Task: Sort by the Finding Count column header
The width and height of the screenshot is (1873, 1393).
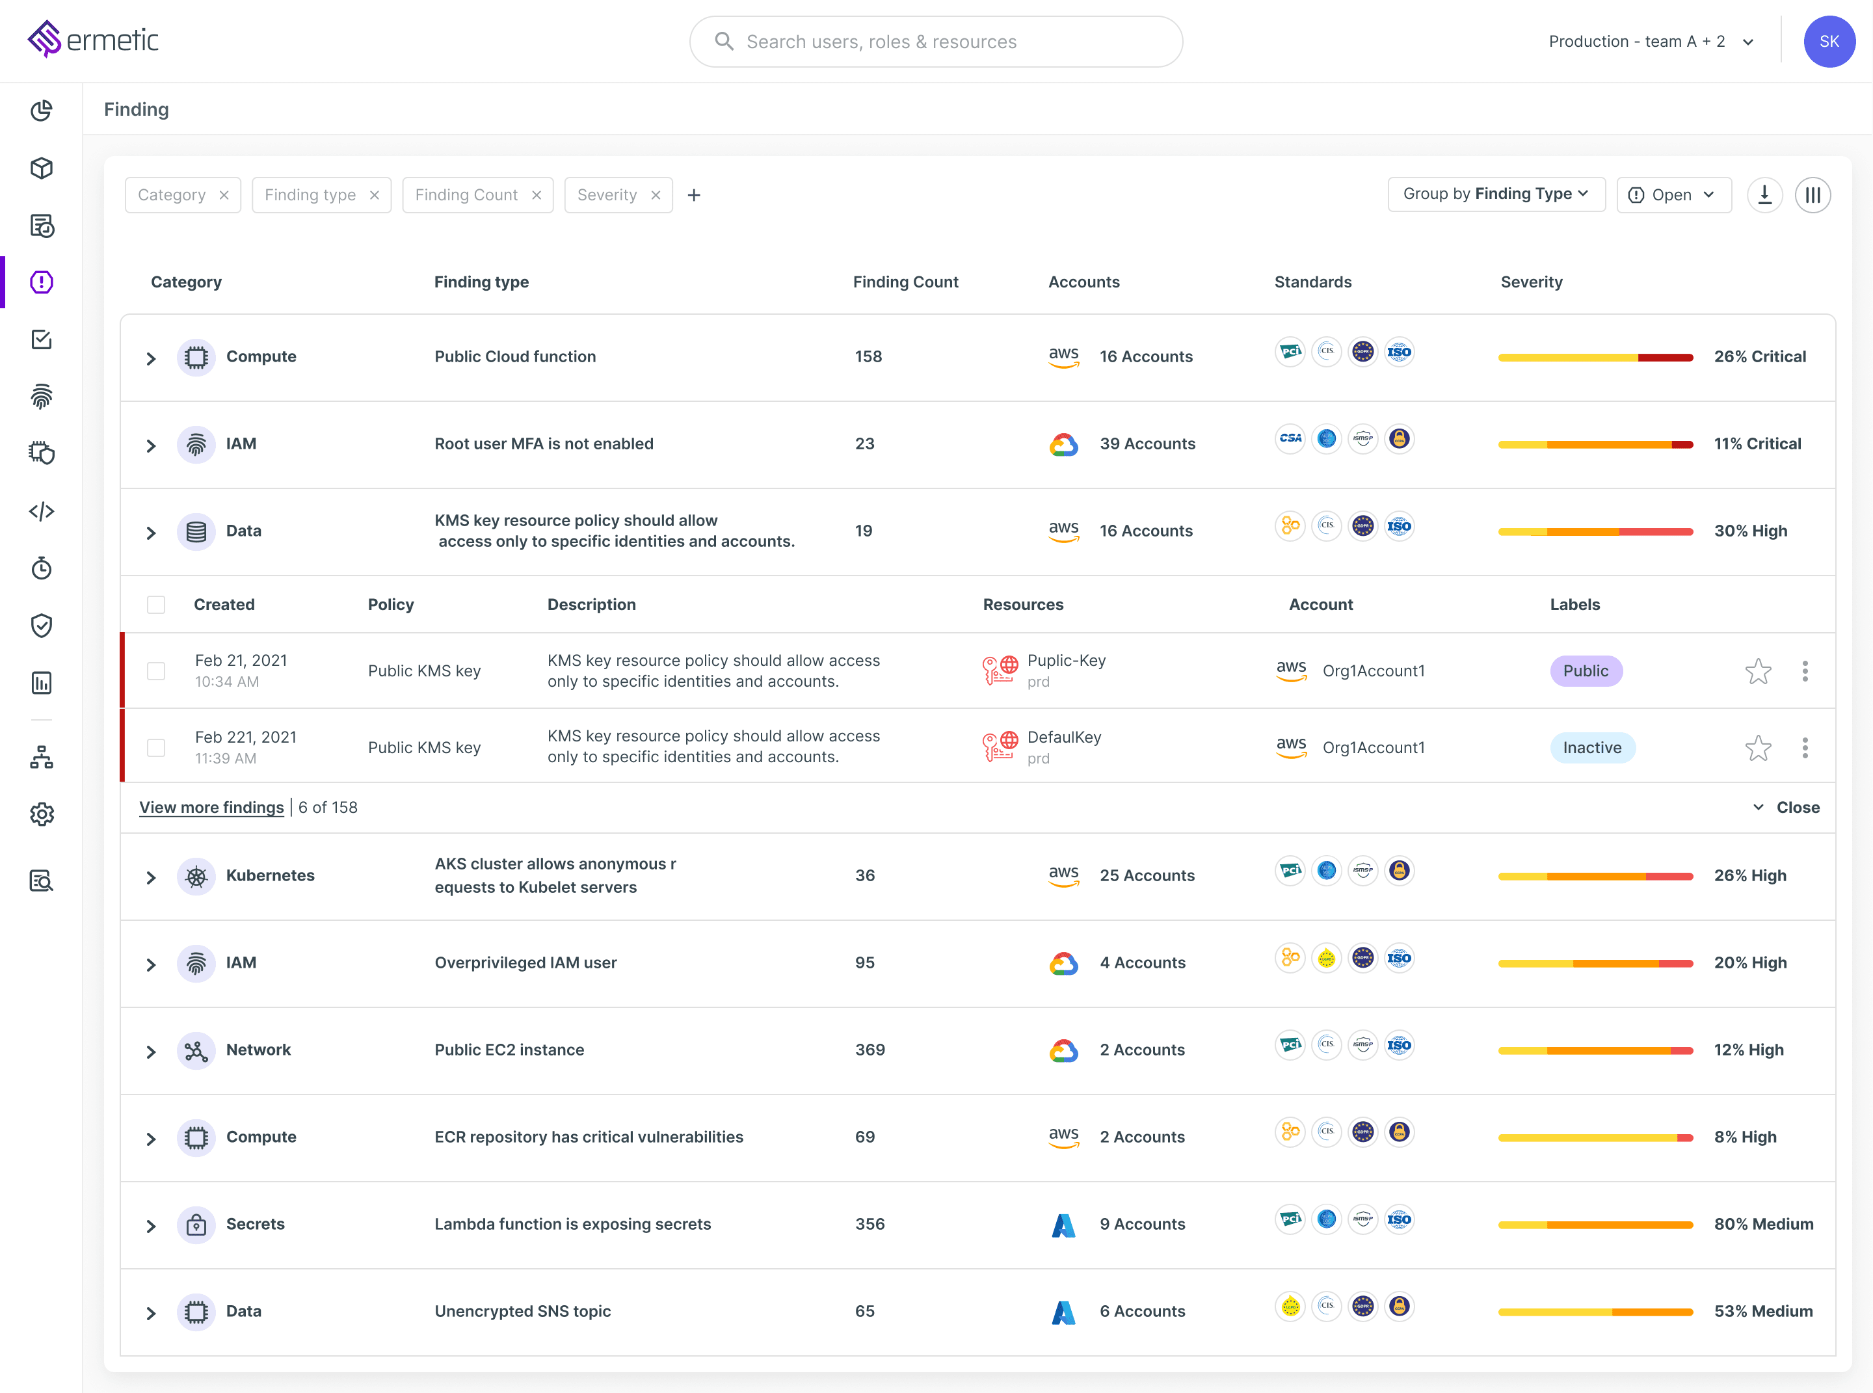Action: tap(906, 282)
